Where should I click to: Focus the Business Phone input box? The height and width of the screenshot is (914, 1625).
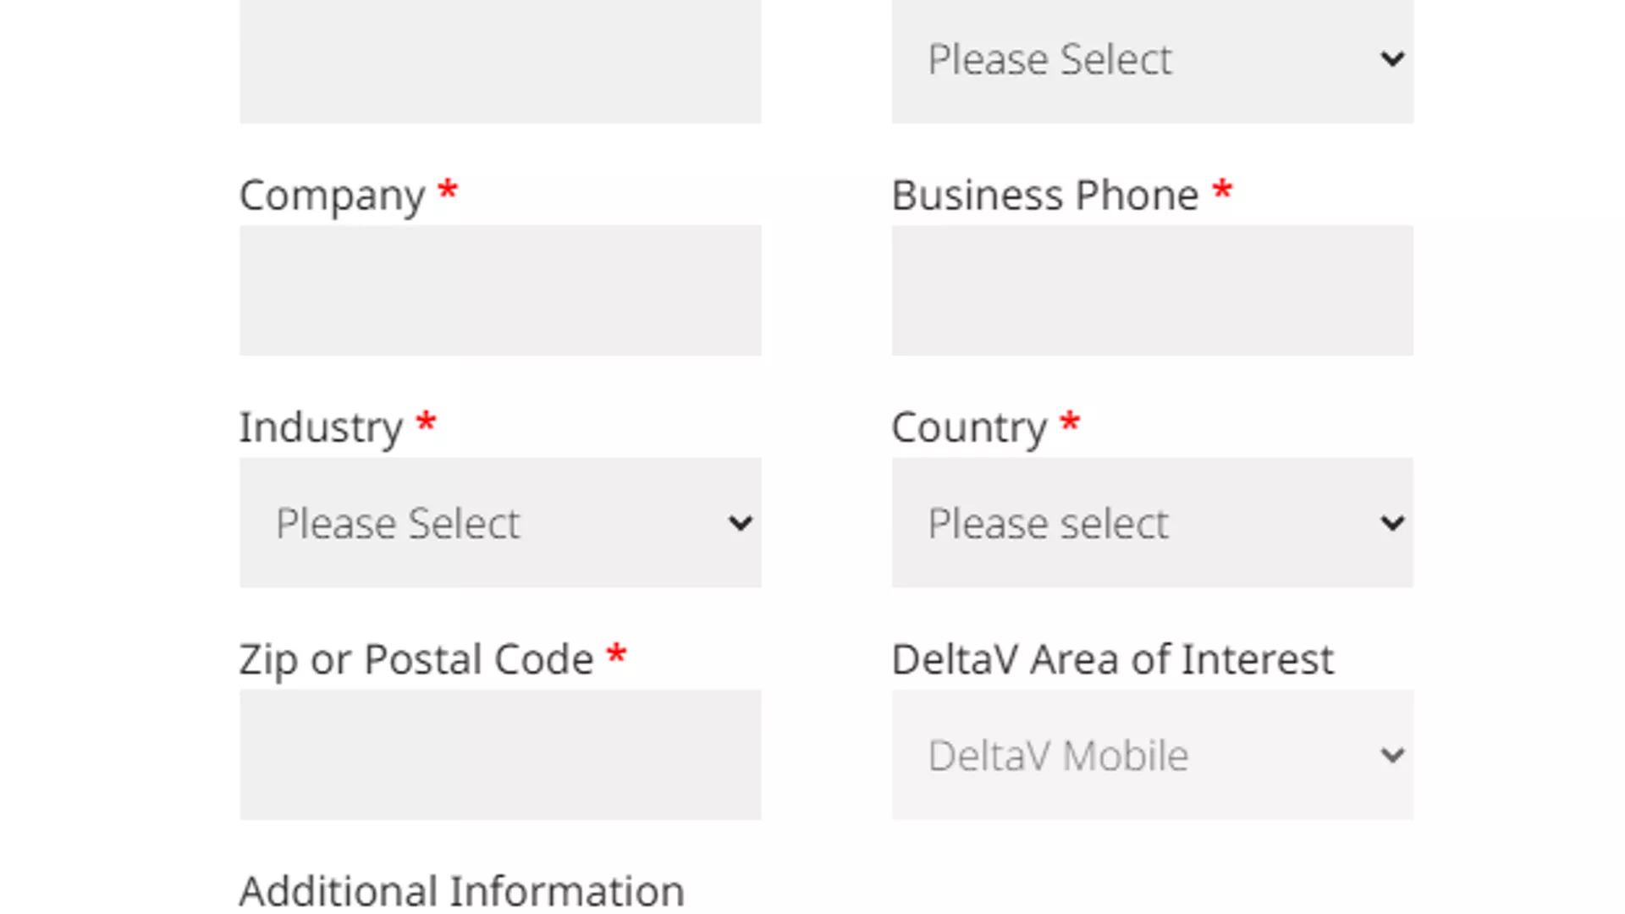[1151, 290]
